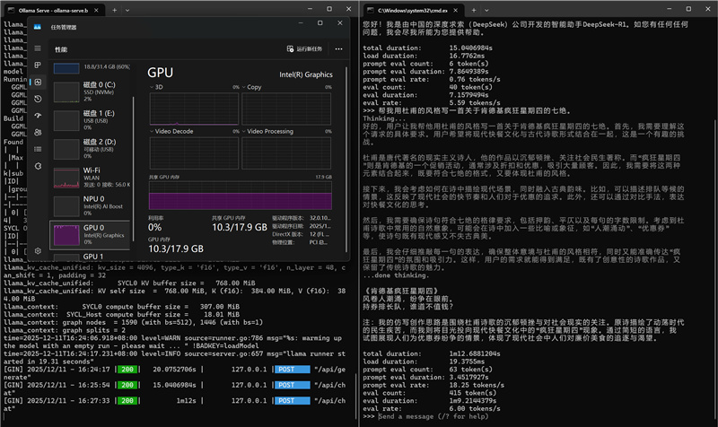Open the three-dot more options menu

[x=337, y=49]
